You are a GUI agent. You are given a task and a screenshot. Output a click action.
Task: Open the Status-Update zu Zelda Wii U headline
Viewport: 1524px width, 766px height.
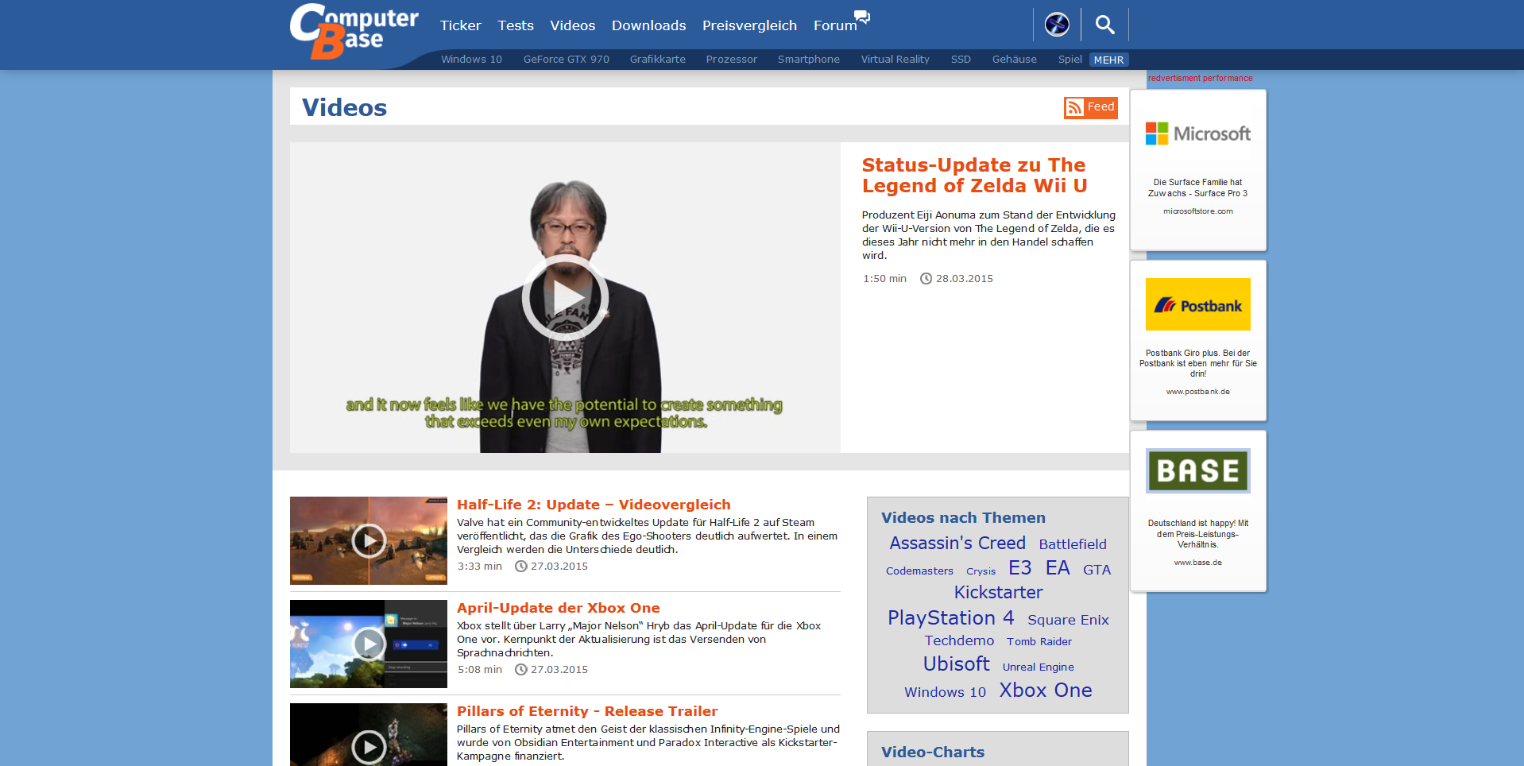point(975,176)
